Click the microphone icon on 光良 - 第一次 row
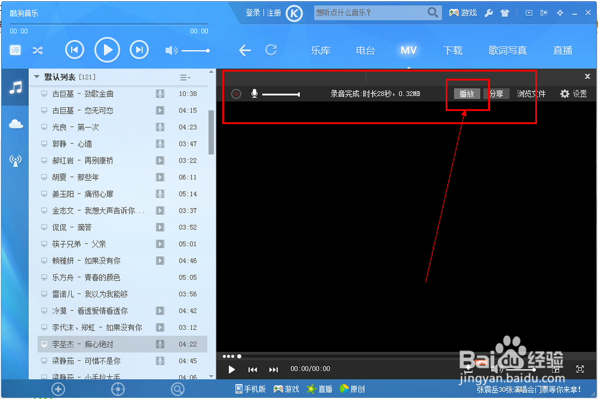This screenshot has height=399, width=598. click(160, 127)
